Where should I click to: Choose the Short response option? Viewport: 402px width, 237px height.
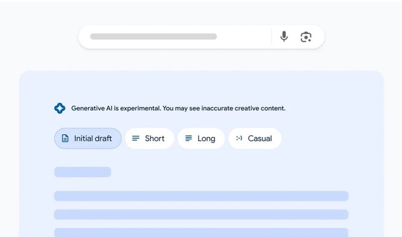pyautogui.click(x=149, y=138)
